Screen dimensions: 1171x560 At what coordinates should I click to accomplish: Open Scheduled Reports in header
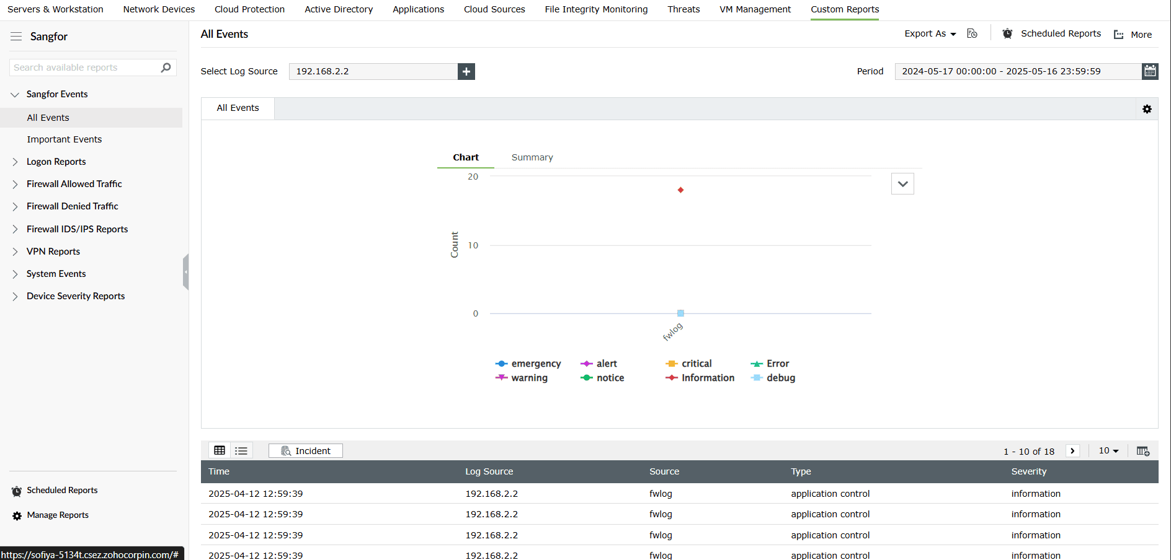pyautogui.click(x=1061, y=33)
